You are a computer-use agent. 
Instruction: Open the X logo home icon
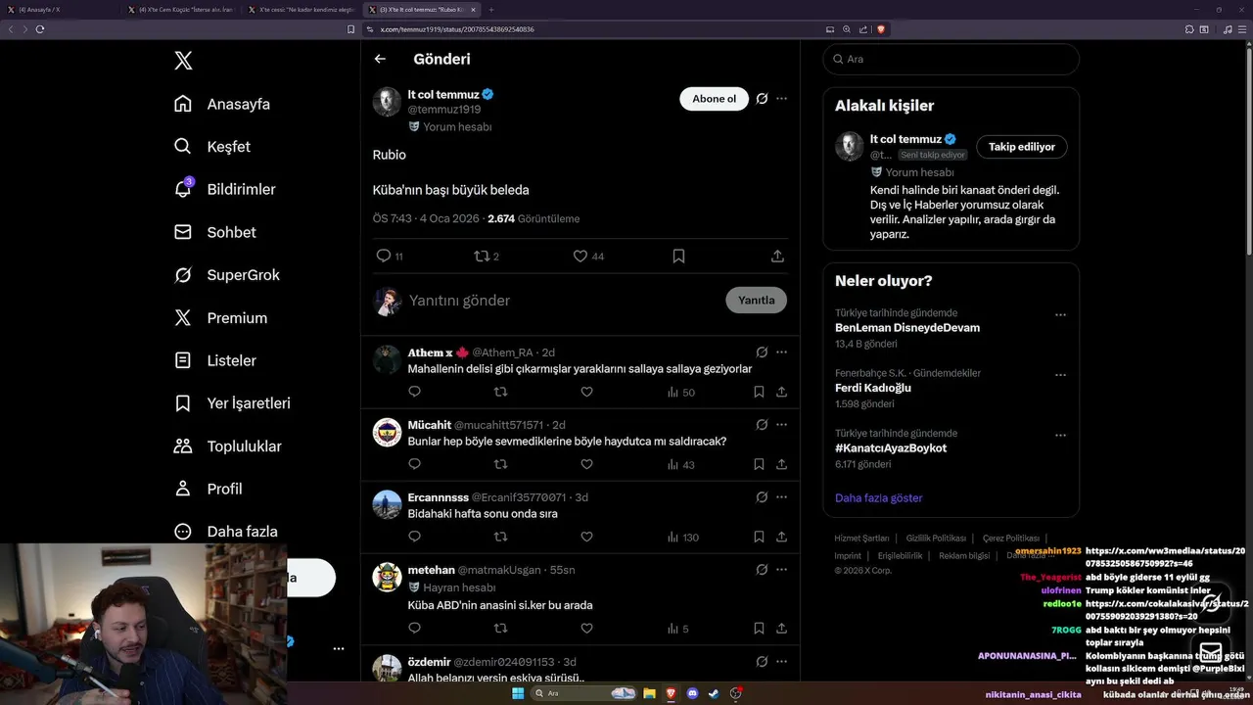point(183,61)
